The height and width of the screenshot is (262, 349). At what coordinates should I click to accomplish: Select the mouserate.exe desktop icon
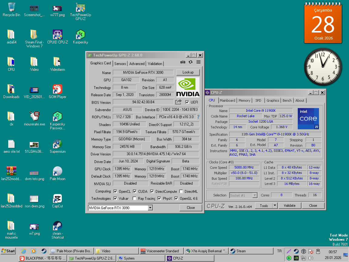pos(35,119)
